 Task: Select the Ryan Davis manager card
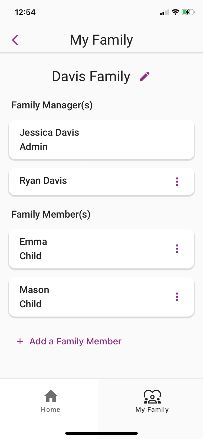click(101, 182)
